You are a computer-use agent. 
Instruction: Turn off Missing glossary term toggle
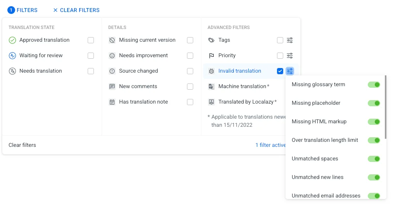pyautogui.click(x=374, y=85)
